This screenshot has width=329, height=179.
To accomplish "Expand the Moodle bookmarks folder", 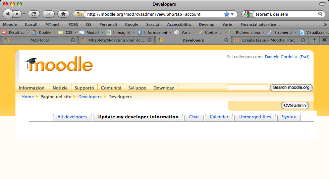I will [11, 24].
